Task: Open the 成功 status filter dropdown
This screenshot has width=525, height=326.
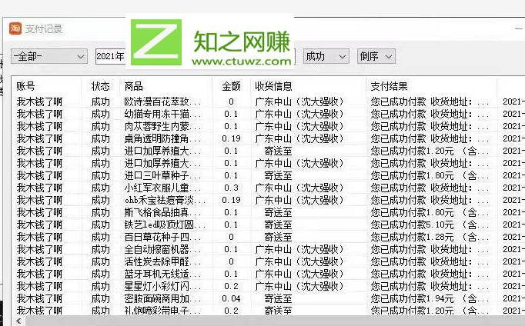Action: point(326,56)
